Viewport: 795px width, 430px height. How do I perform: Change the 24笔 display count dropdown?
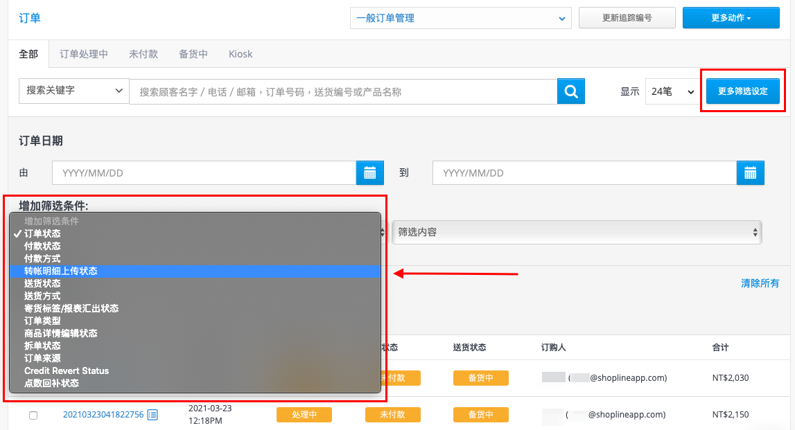coord(672,91)
